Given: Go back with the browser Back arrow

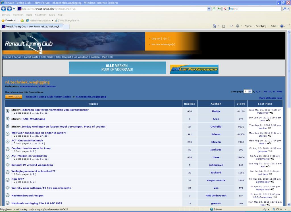Looking at the screenshot, I should [3, 9].
